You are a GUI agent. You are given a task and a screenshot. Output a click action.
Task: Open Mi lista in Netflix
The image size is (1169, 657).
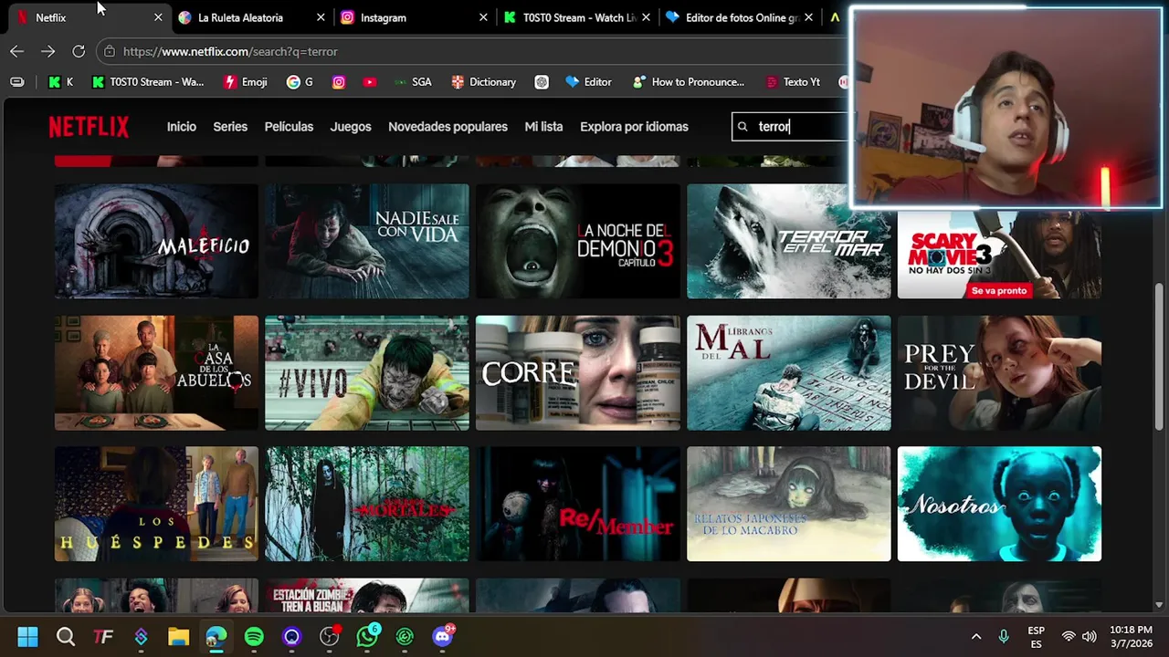click(x=543, y=127)
